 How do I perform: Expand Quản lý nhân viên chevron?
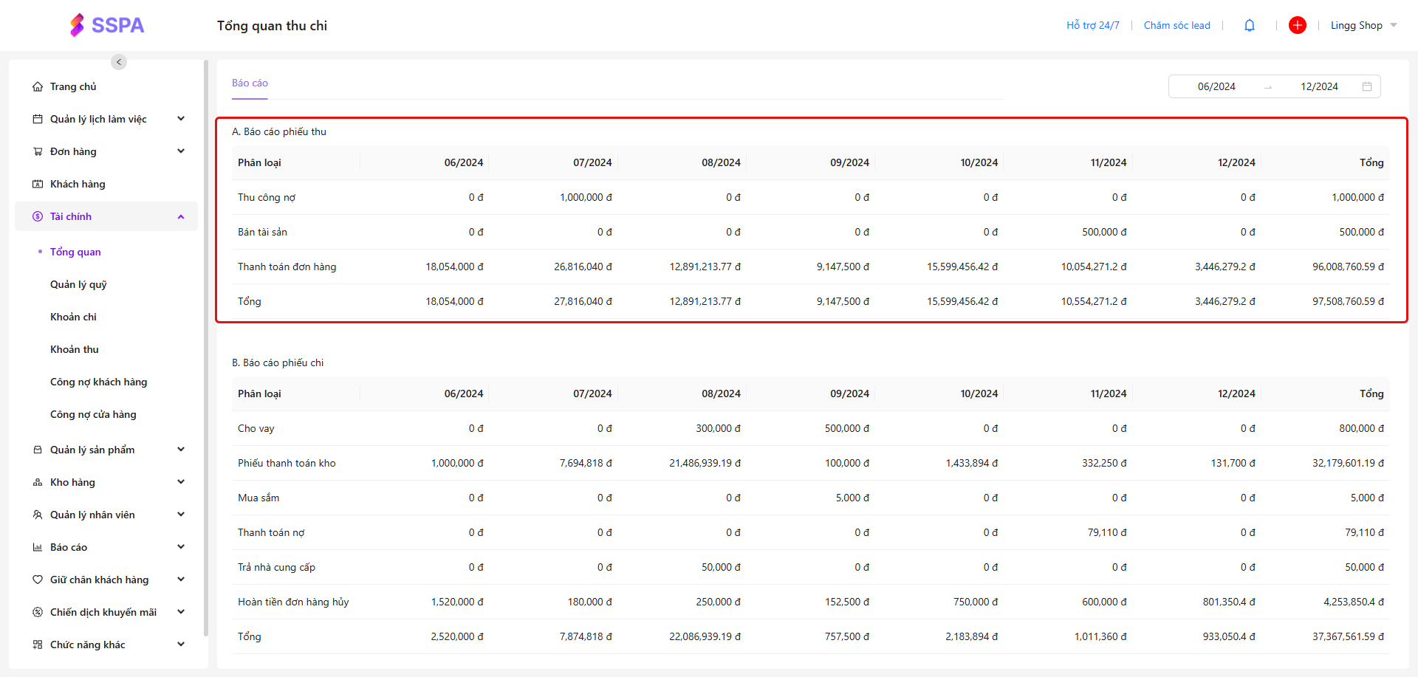(181, 515)
